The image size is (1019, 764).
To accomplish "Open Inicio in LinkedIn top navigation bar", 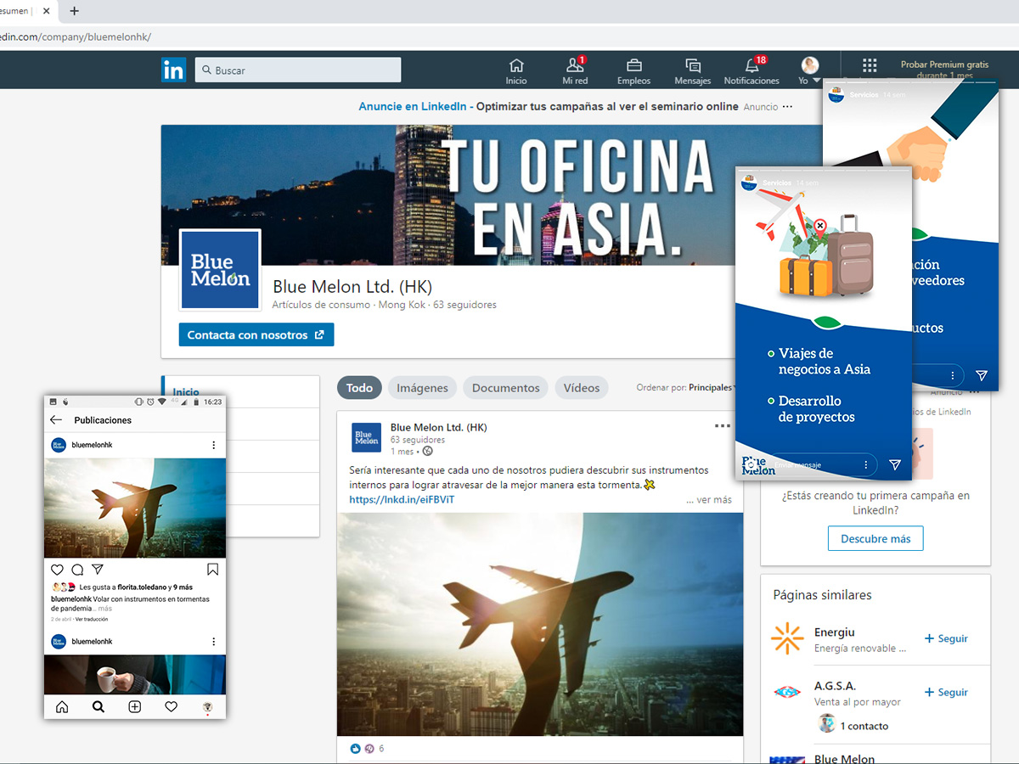I will coord(516,71).
